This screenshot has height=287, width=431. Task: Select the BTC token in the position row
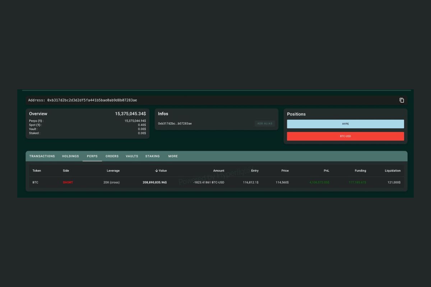coord(36,183)
